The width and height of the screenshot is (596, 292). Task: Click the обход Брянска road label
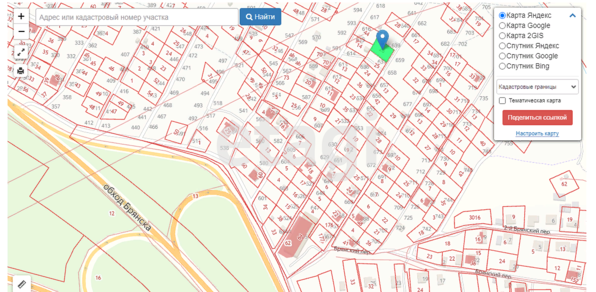point(128,207)
